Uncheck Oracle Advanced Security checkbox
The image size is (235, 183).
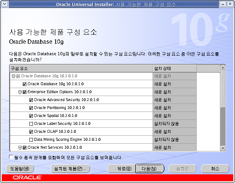[31, 100]
